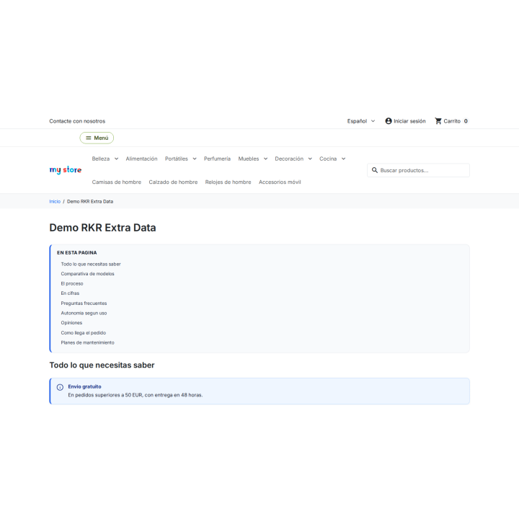
Task: Click the shopping cart icon
Action: 438,121
